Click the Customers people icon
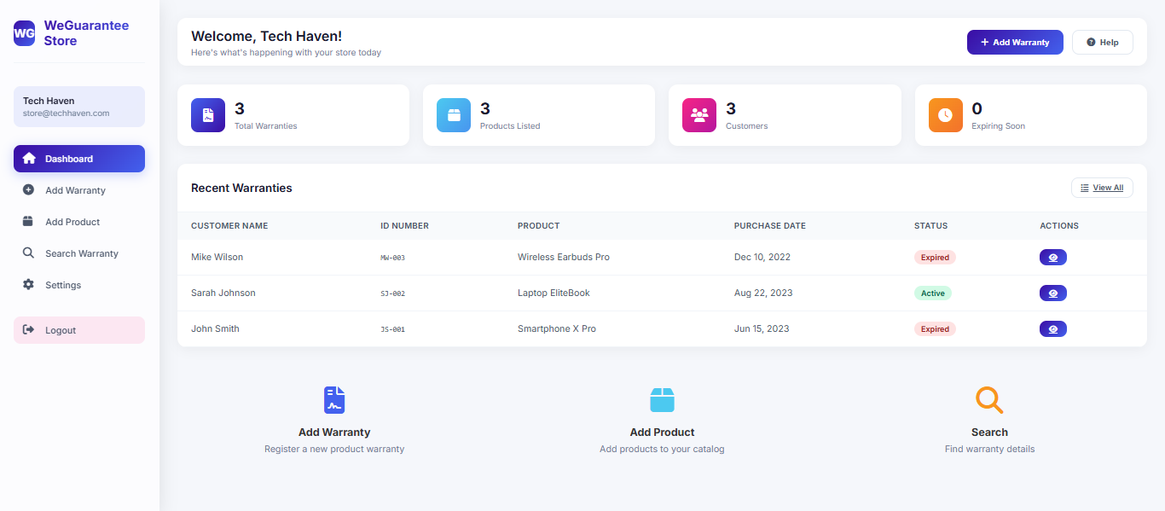Viewport: 1165px width, 511px height. click(x=699, y=115)
